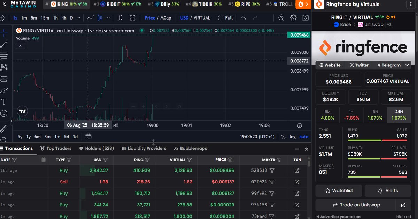418x219 pixels.
Task: Toggle the USD price display
Action: pos(184,18)
